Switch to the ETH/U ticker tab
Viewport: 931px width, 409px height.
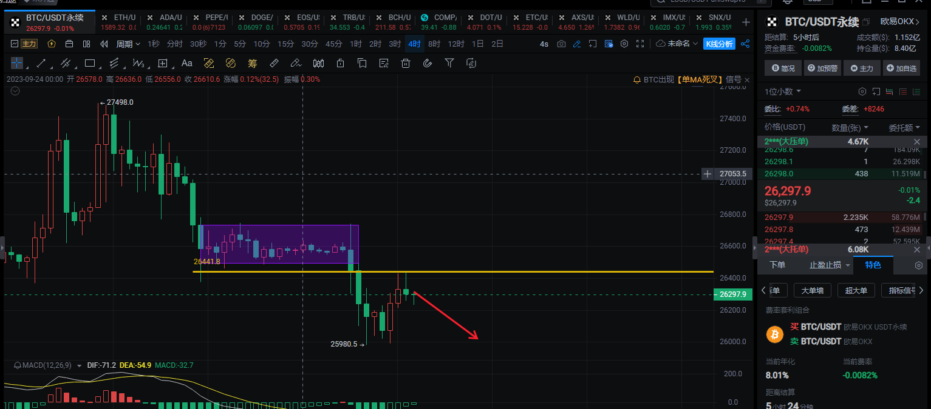click(118, 22)
